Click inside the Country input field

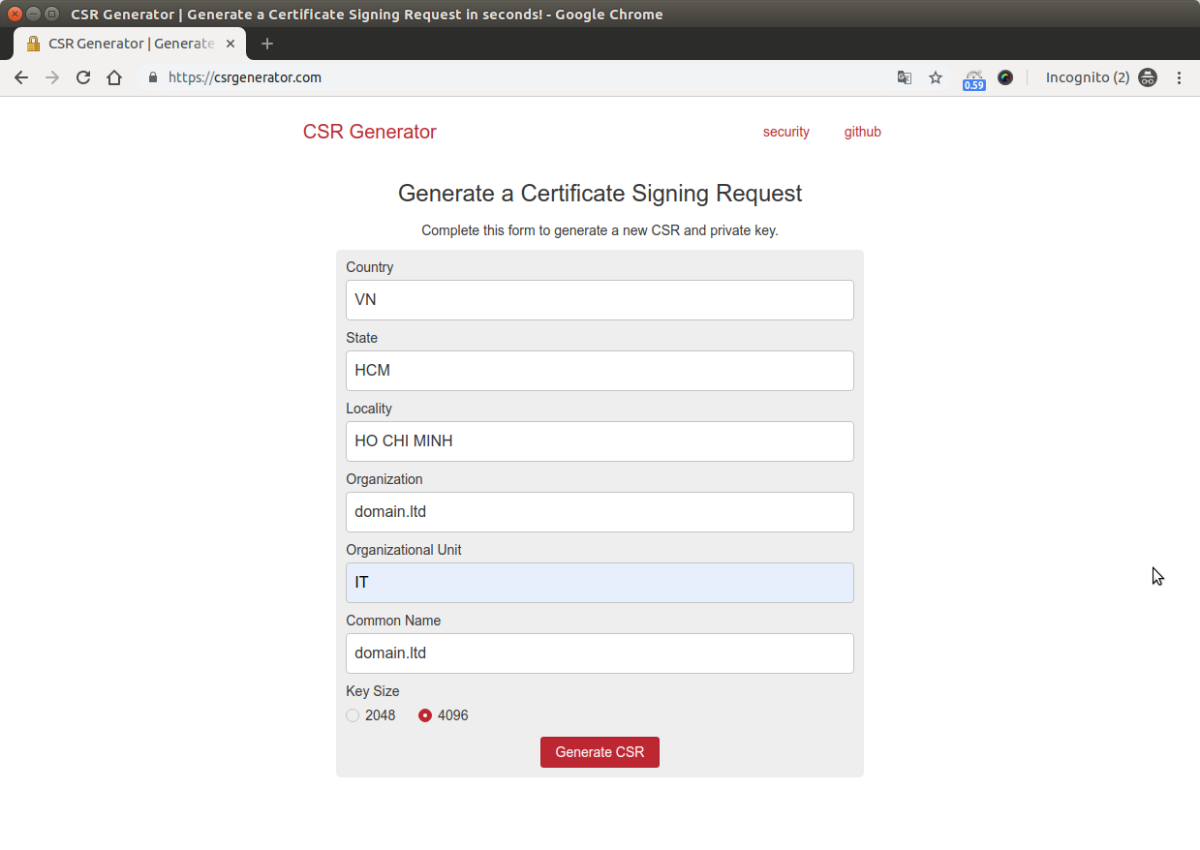coord(600,299)
